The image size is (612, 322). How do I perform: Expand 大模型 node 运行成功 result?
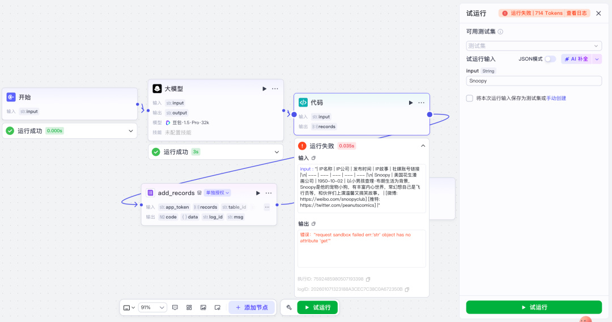(x=277, y=152)
